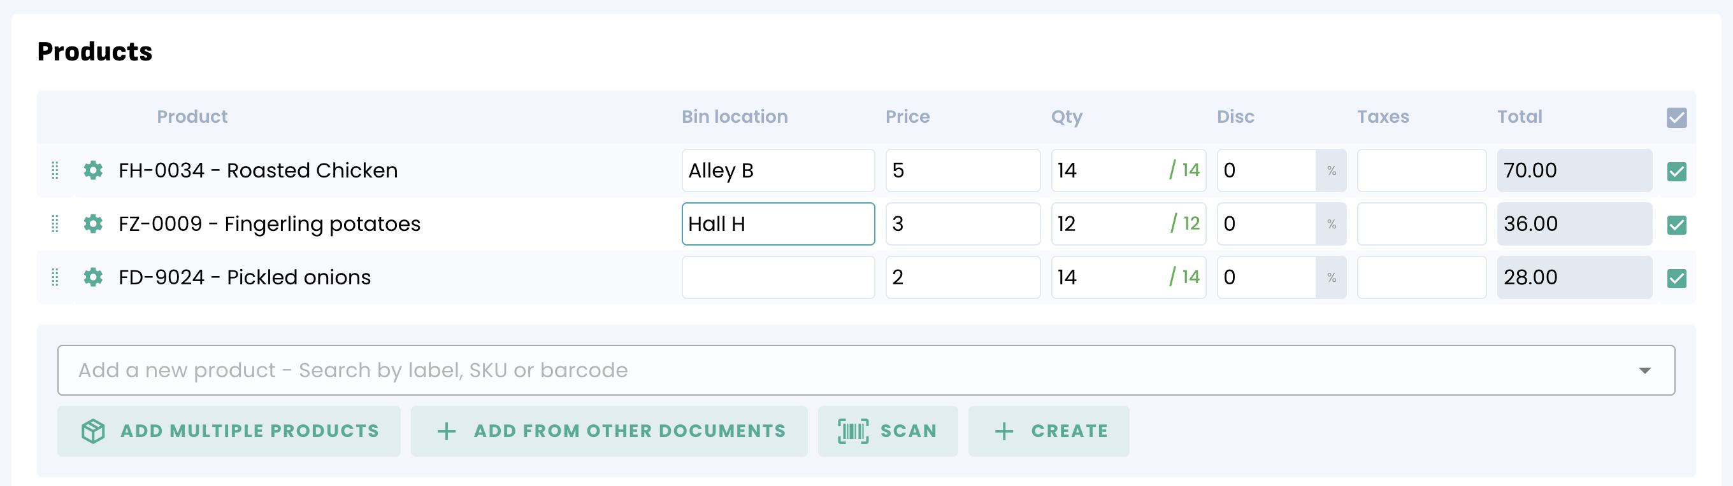Toggle the Fingerling potatoes row checkbox
Screen dimensions: 1733x486
(1676, 225)
